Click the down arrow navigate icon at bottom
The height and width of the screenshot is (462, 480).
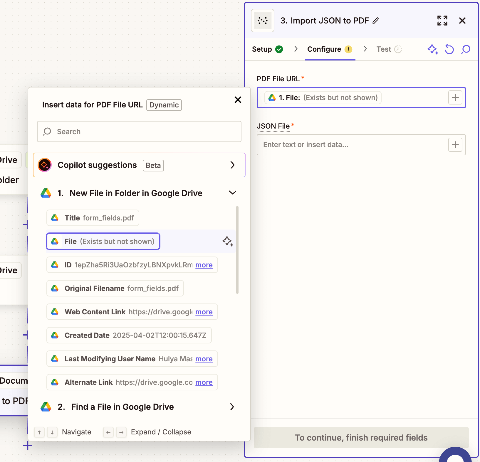pos(52,432)
